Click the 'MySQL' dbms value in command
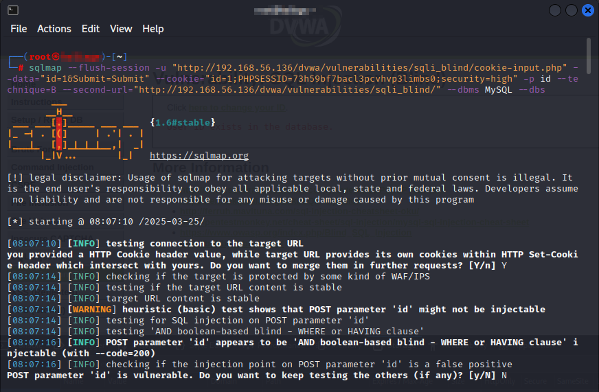This screenshot has width=599, height=392. click(x=499, y=90)
